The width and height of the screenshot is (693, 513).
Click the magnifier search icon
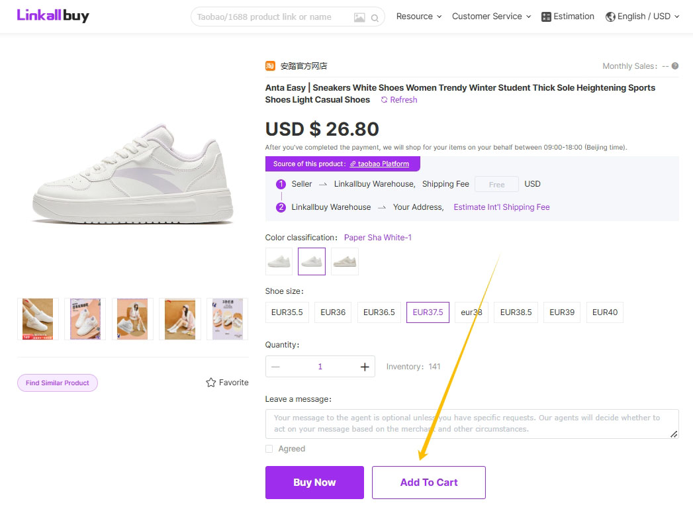click(375, 18)
